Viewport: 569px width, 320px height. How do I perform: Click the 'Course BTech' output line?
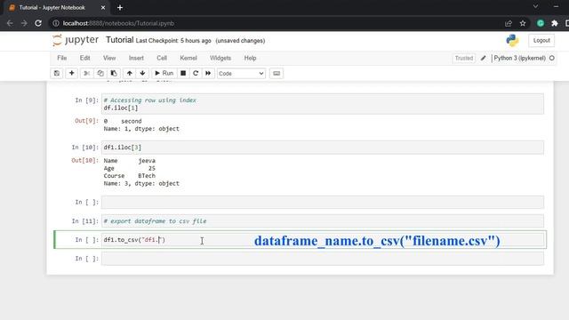pos(129,176)
